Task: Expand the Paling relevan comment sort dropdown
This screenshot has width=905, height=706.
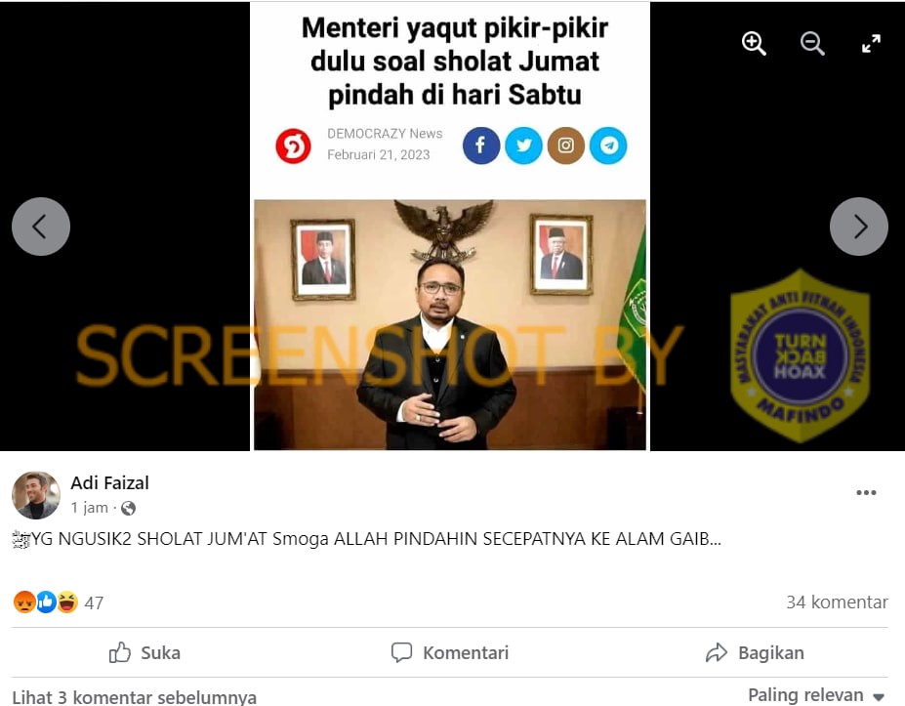Action: [816, 695]
